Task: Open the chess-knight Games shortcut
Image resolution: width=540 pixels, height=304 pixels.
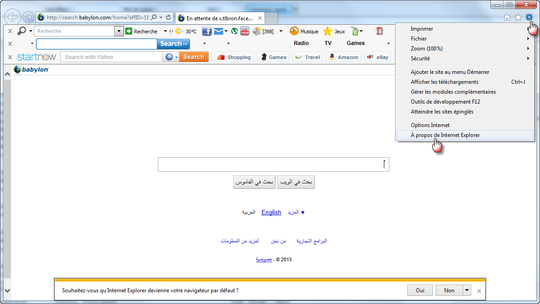Action: pos(274,57)
